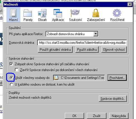Open the Panely folder icon pane

[x=28, y=15]
